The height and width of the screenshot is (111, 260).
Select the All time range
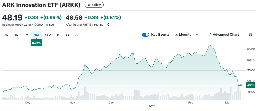[77, 35]
